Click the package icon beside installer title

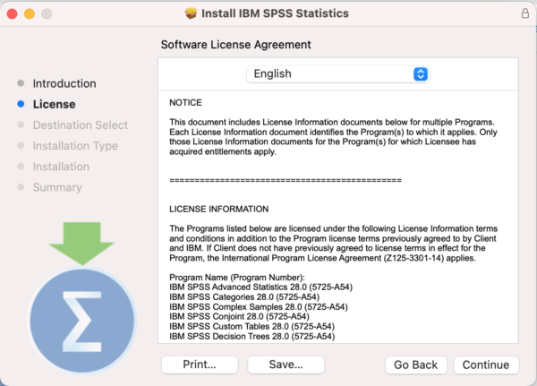191,13
